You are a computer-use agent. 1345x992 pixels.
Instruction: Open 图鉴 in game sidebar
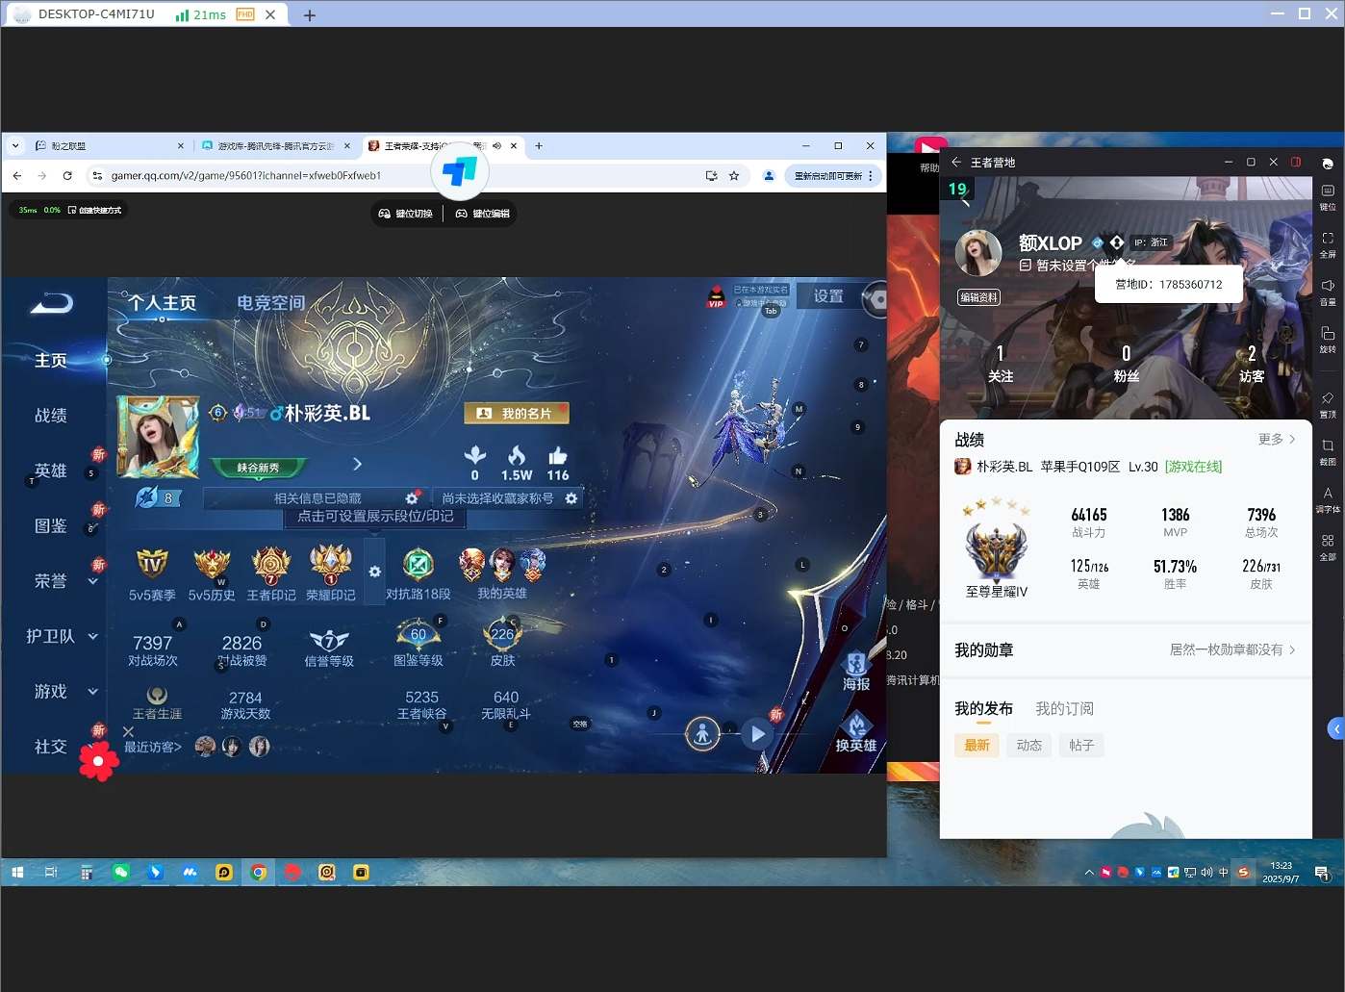51,526
